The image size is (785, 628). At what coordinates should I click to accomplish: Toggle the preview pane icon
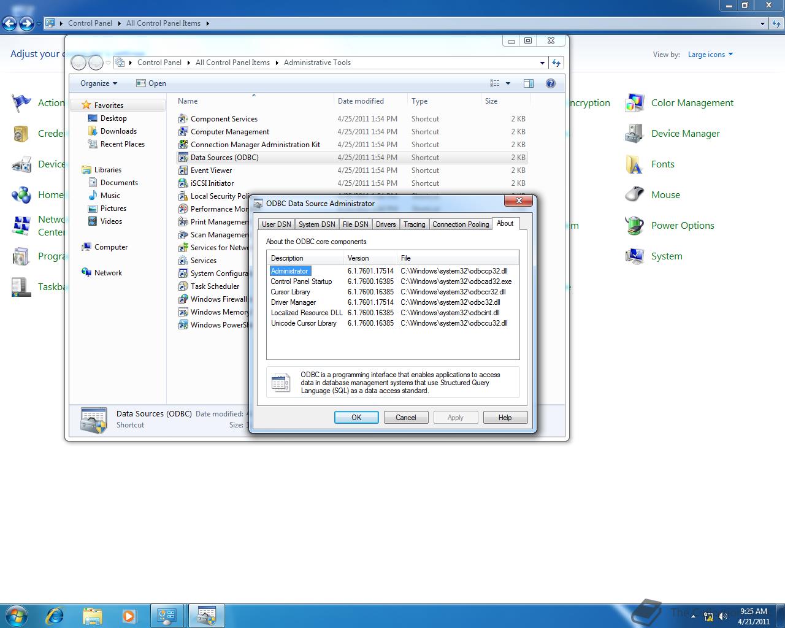point(528,83)
